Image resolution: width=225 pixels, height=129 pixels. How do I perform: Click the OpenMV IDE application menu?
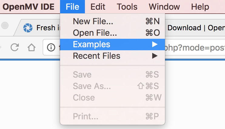(x=29, y=7)
